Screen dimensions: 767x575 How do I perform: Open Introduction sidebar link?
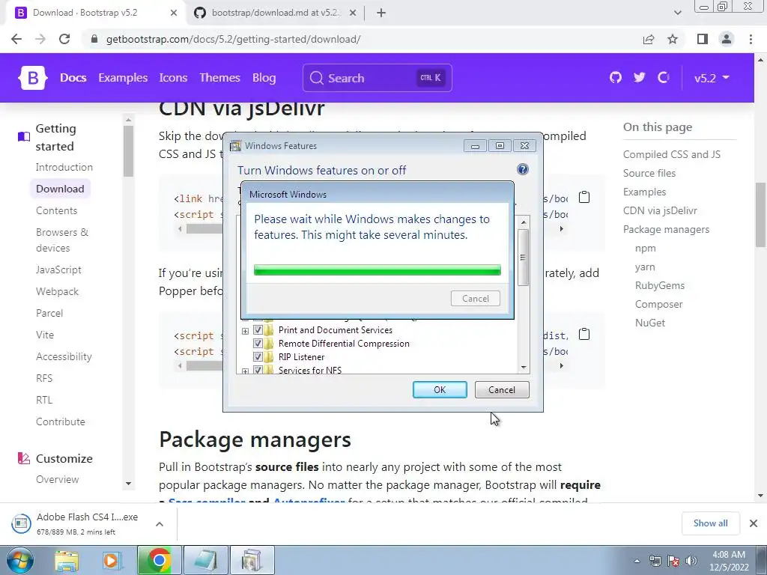64,167
